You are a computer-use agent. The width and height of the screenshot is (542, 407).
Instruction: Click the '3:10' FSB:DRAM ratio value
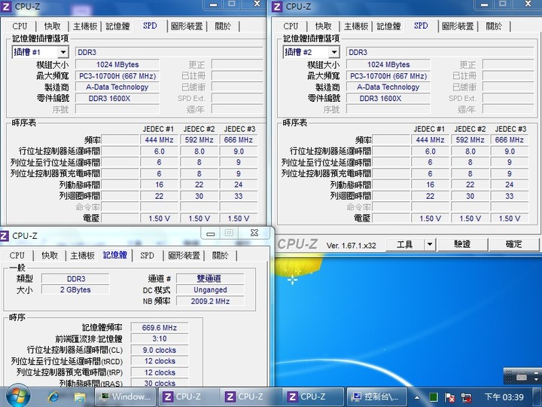click(160, 339)
